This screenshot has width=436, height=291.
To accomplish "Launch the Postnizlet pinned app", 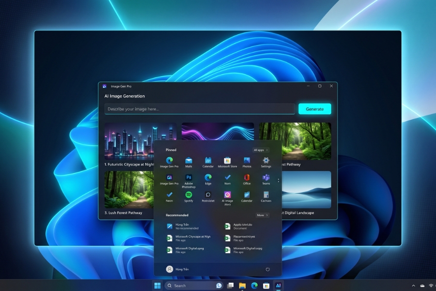I will click(x=208, y=197).
